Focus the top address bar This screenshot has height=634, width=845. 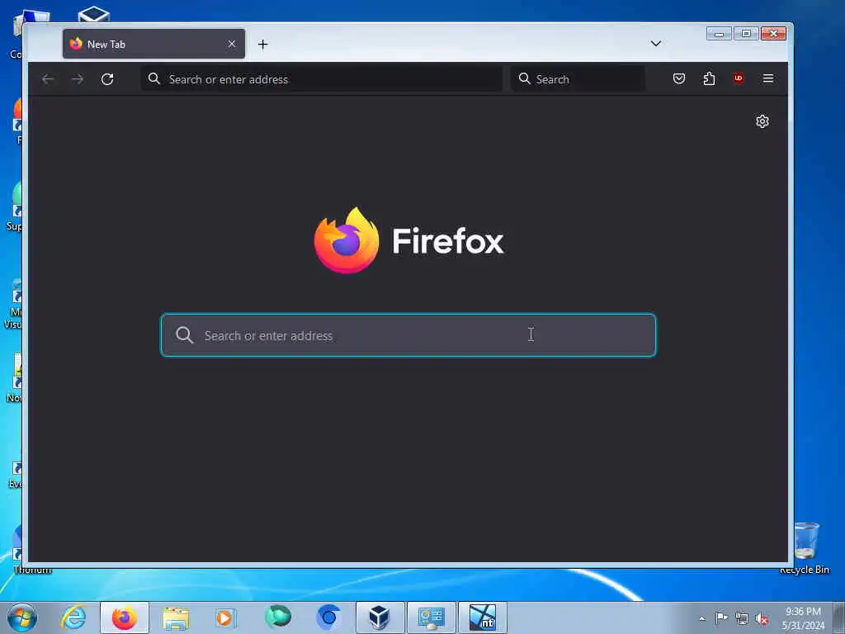(x=322, y=79)
